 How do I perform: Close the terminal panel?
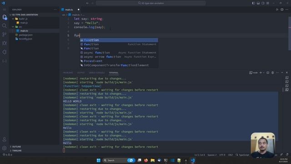(287, 73)
